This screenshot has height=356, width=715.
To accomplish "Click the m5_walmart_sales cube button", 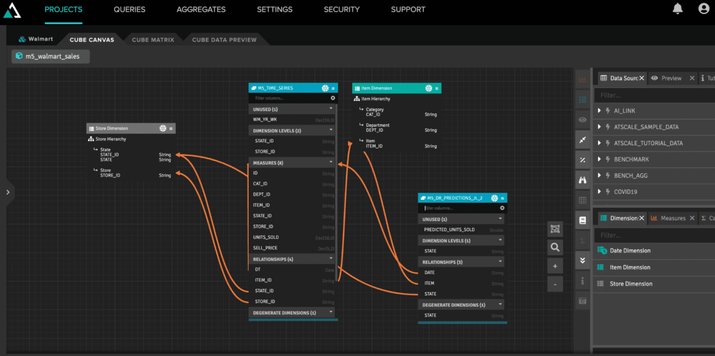I will point(50,56).
